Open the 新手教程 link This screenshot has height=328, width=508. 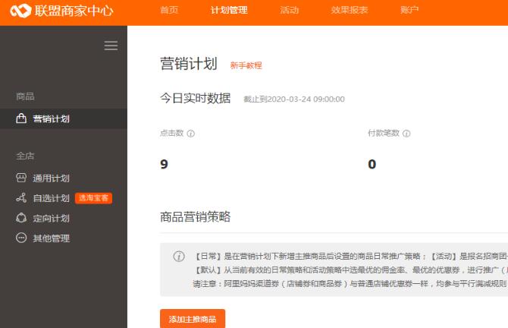click(246, 65)
